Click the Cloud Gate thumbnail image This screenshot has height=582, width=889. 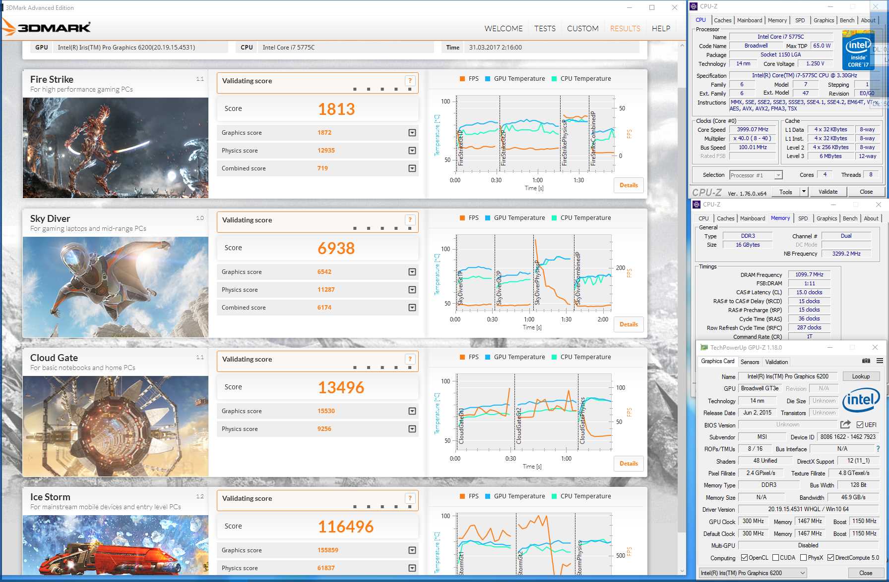point(116,426)
